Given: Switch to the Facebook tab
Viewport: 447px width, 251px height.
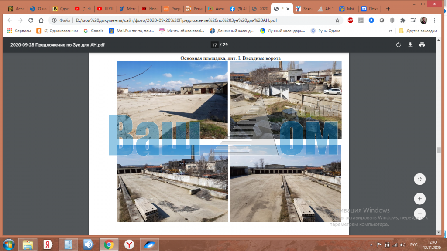Looking at the screenshot, I should click(238, 9).
